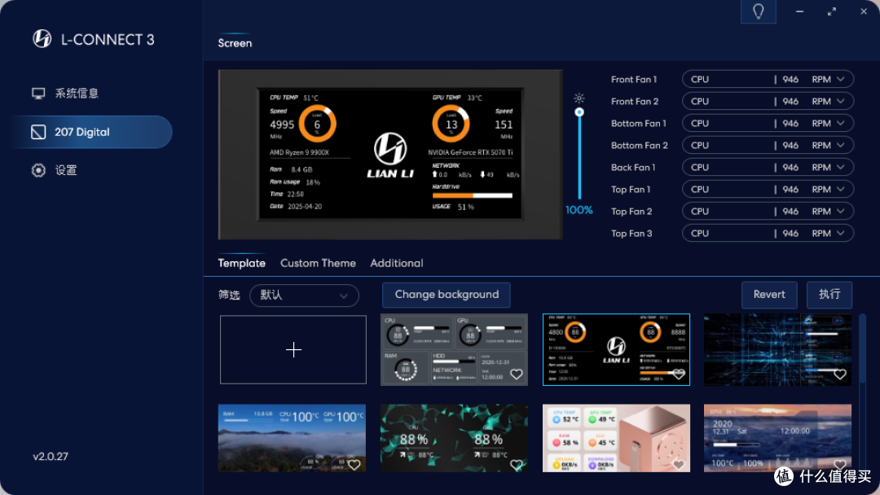Click the v2.0.27 version text

51,456
